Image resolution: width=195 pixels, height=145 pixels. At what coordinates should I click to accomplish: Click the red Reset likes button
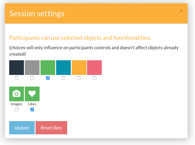52,128
